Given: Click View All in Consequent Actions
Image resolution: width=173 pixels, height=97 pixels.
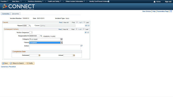Looking at the screenshot, I should click(65, 29).
